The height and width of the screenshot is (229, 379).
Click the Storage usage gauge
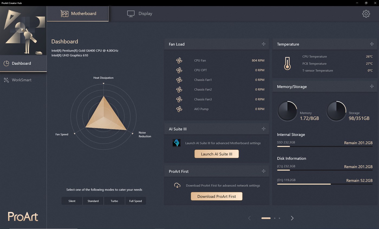pos(336,111)
